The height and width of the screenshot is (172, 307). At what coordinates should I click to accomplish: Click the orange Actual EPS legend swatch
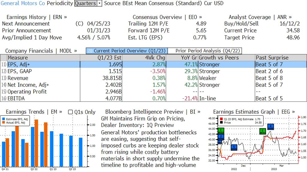4,123
